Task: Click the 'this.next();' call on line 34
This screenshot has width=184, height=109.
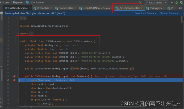Action: coord(39,96)
